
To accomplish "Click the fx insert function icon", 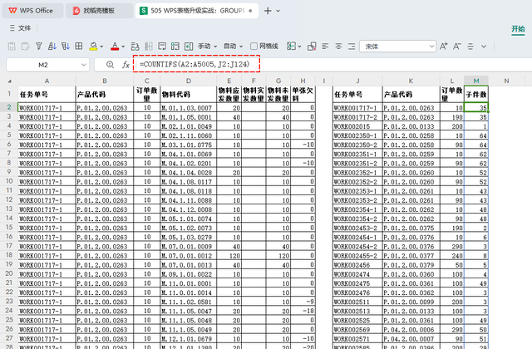I will click(126, 65).
